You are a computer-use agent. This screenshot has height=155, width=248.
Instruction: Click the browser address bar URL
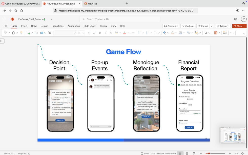point(126,11)
